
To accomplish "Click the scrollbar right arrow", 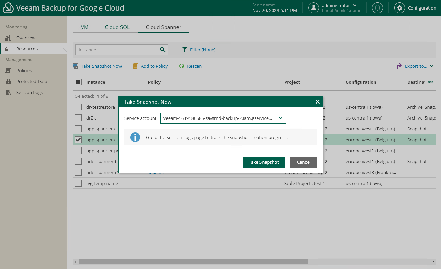I will pos(433,262).
